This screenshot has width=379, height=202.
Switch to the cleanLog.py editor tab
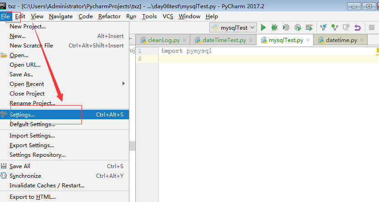click(x=163, y=40)
